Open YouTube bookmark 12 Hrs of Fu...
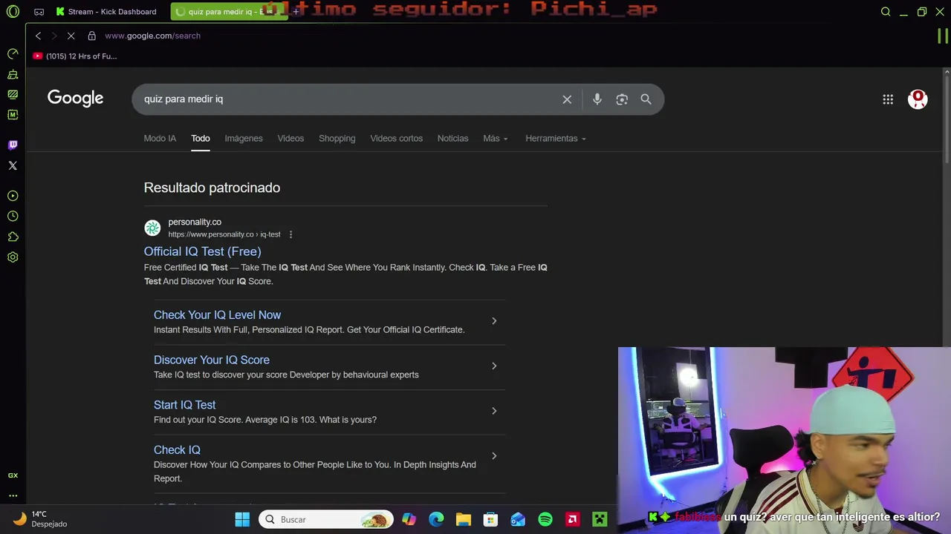 pyautogui.click(x=75, y=56)
